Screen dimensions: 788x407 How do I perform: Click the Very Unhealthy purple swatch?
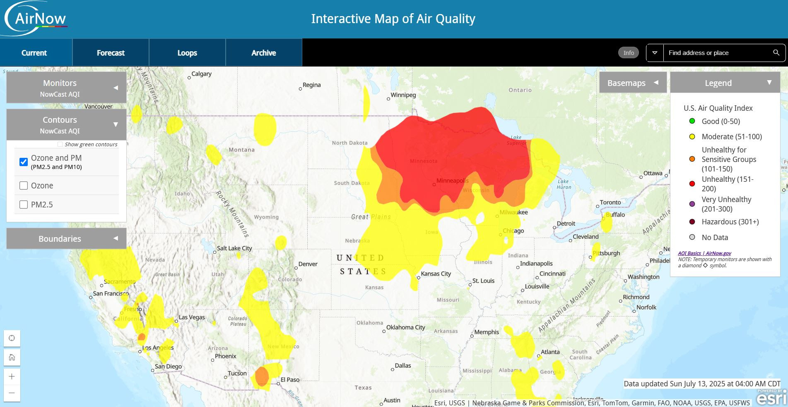click(x=692, y=204)
